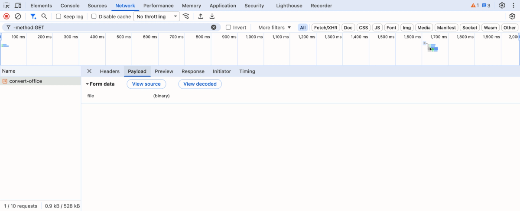This screenshot has width=520, height=211.
Task: Select the Network panel tab
Action: pos(125,6)
